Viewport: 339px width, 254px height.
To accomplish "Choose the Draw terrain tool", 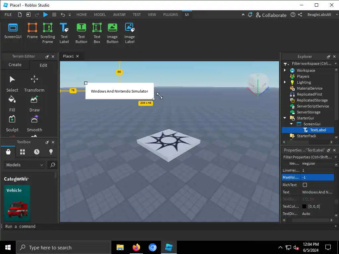I will [x=34, y=104].
